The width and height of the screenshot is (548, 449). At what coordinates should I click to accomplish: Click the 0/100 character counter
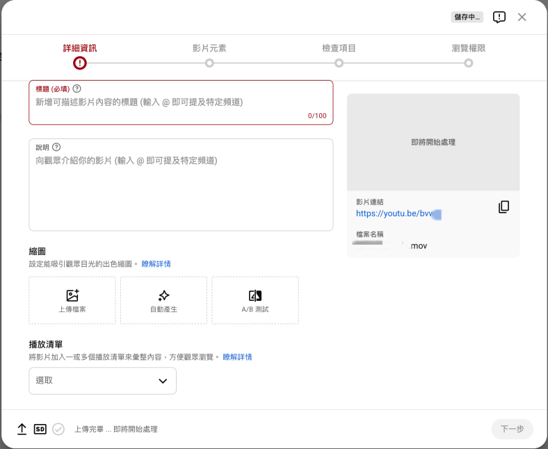coord(317,115)
